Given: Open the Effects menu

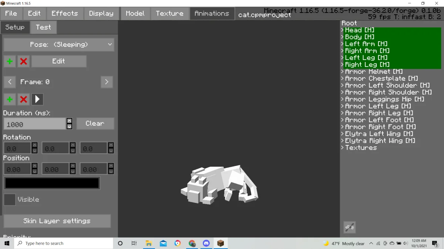Looking at the screenshot, I should pos(65,13).
